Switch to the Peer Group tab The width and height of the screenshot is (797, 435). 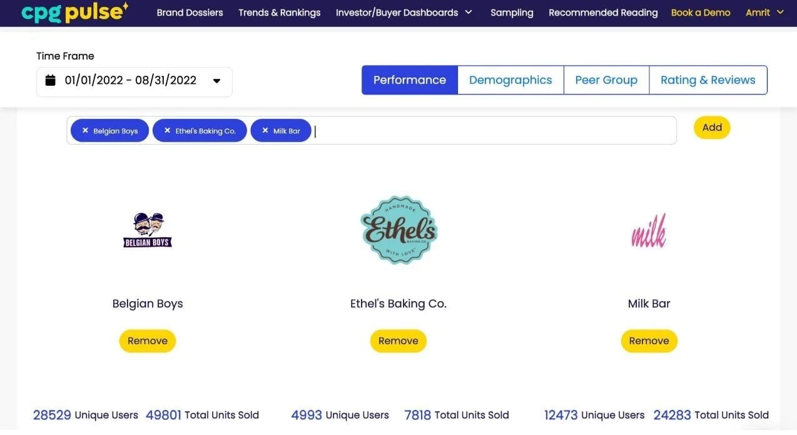606,80
